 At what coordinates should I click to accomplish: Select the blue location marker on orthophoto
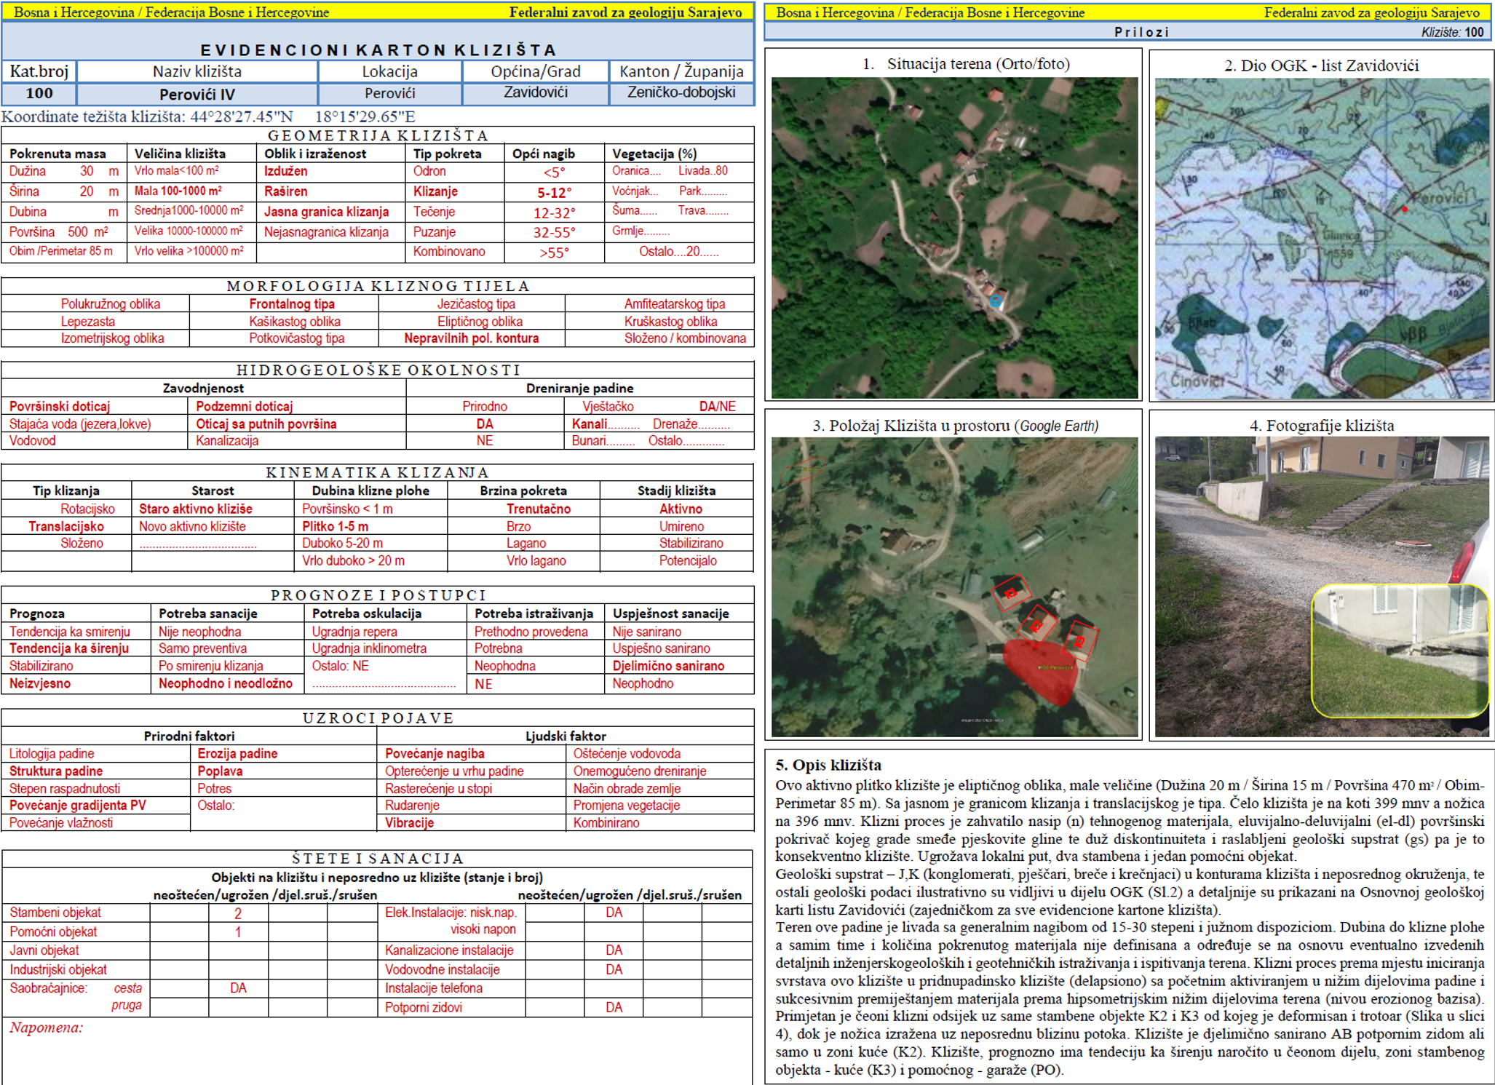(x=996, y=301)
